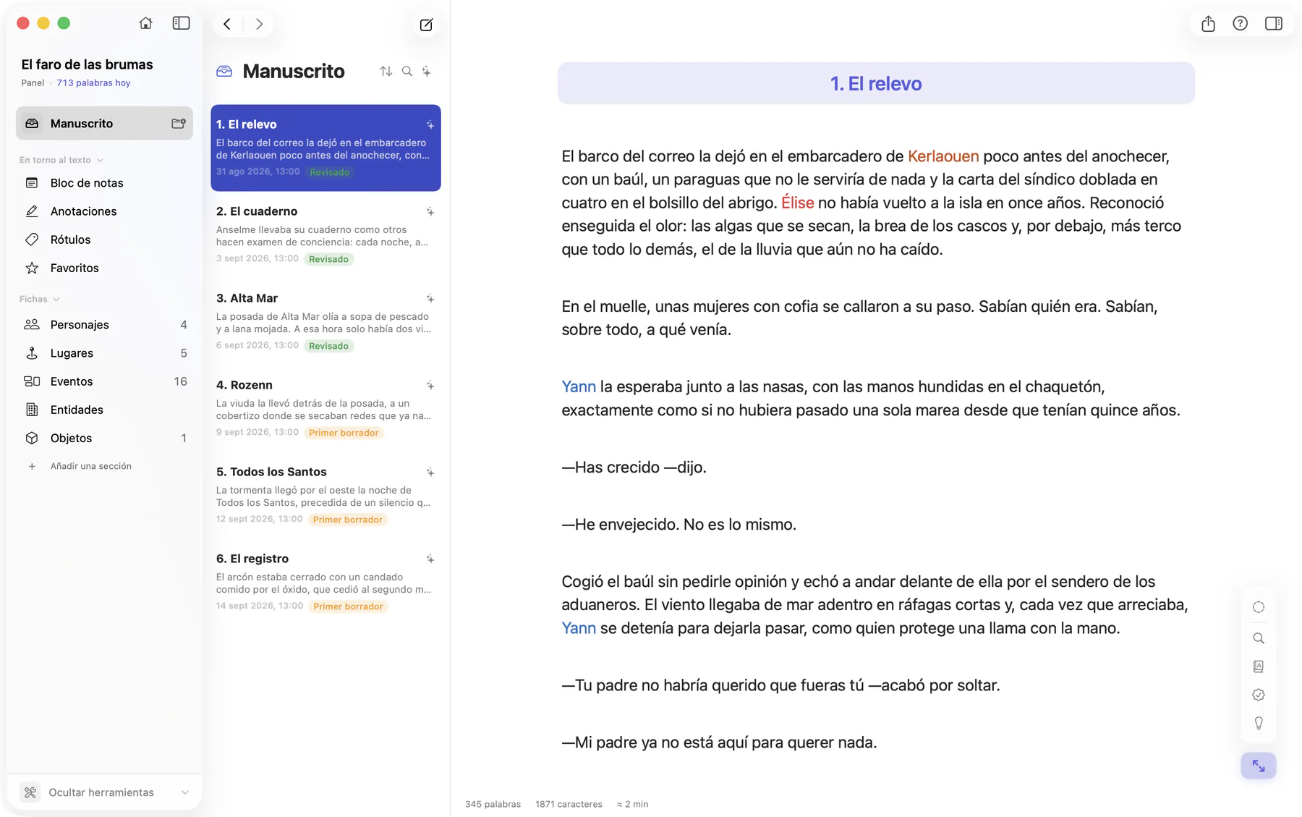Open Anotaciones section
The height and width of the screenshot is (817, 1302).
pyautogui.click(x=104, y=211)
